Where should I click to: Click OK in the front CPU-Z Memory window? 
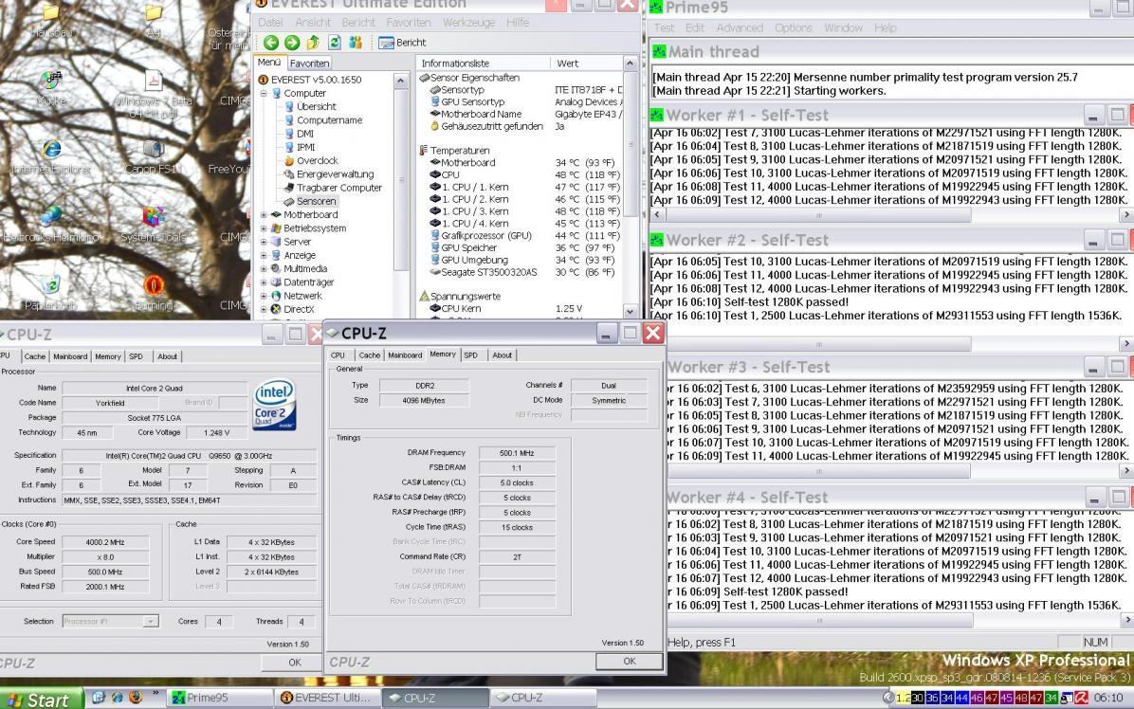pos(630,662)
